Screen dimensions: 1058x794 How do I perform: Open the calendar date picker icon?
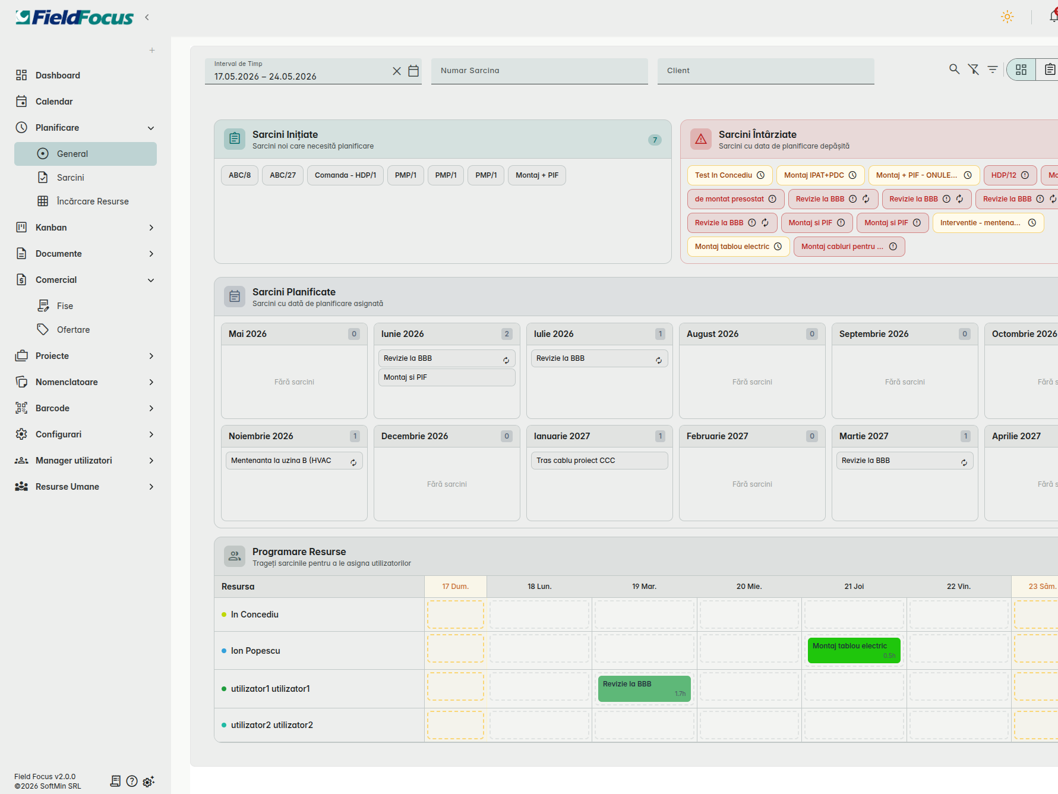point(413,71)
